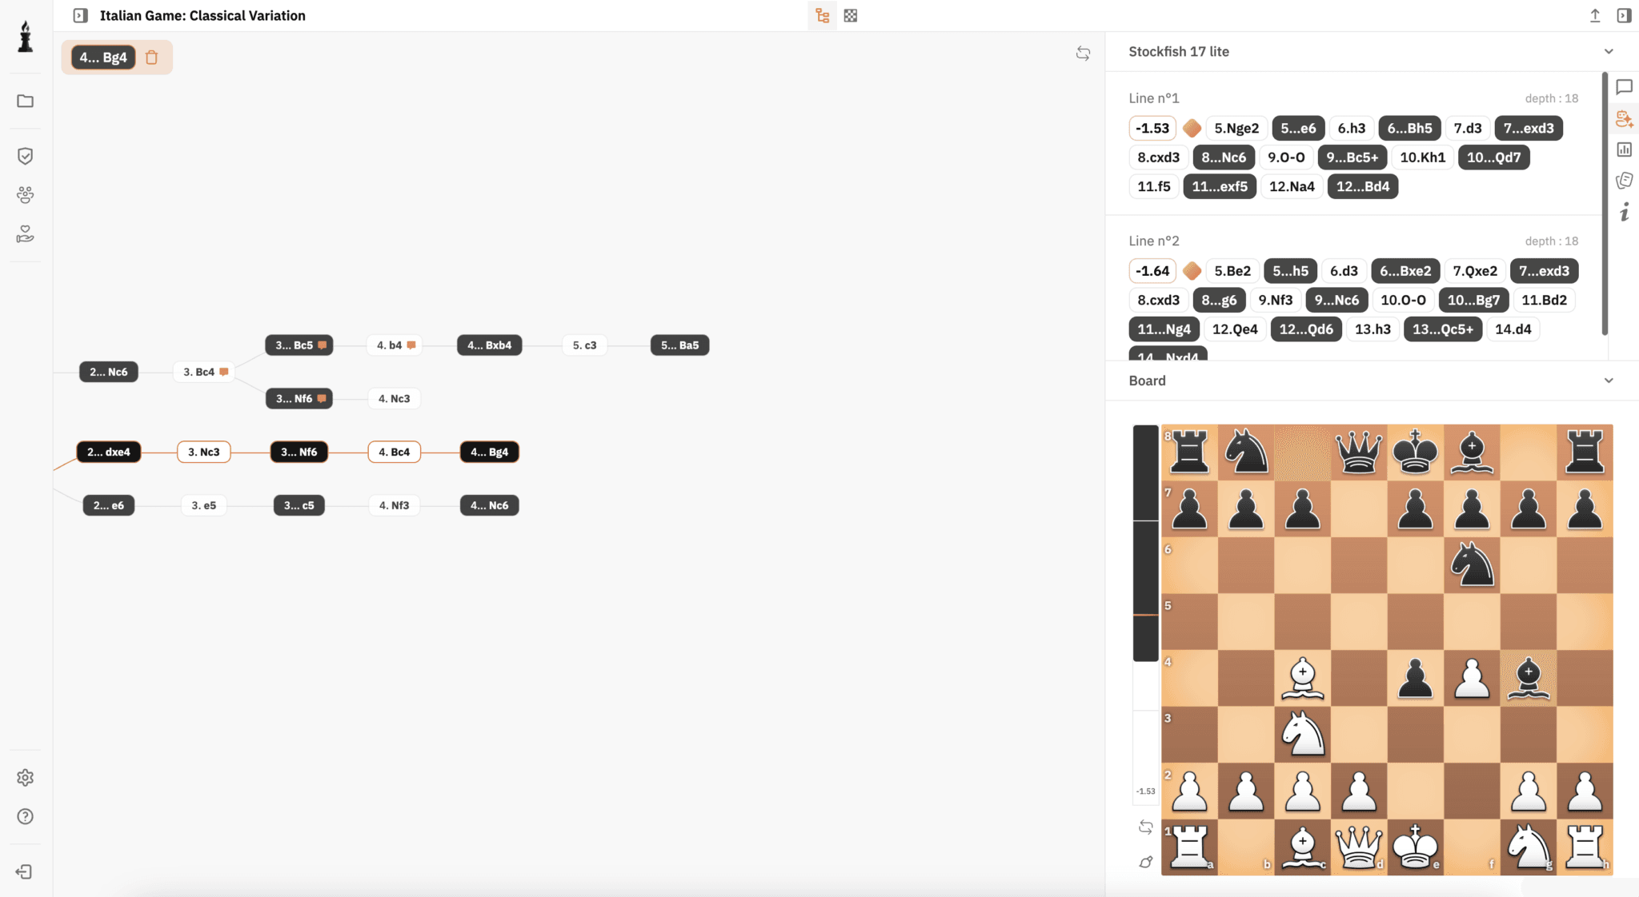Viewport: 1639px width, 897px height.
Task: Click engine move 6...Bxe2
Action: click(x=1405, y=271)
